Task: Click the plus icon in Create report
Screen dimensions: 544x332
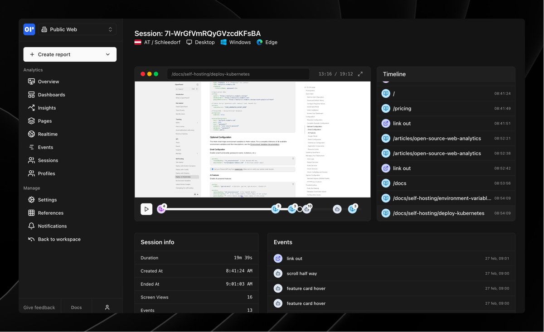Action: [32, 54]
